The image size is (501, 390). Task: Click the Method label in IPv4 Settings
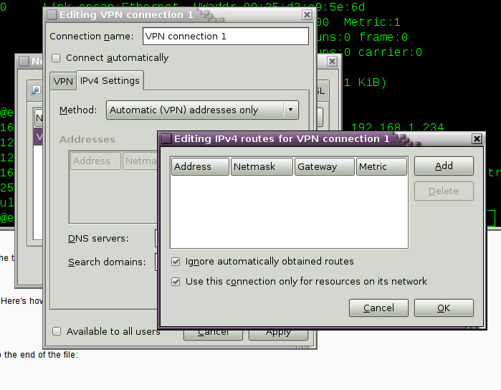pyautogui.click(x=78, y=110)
